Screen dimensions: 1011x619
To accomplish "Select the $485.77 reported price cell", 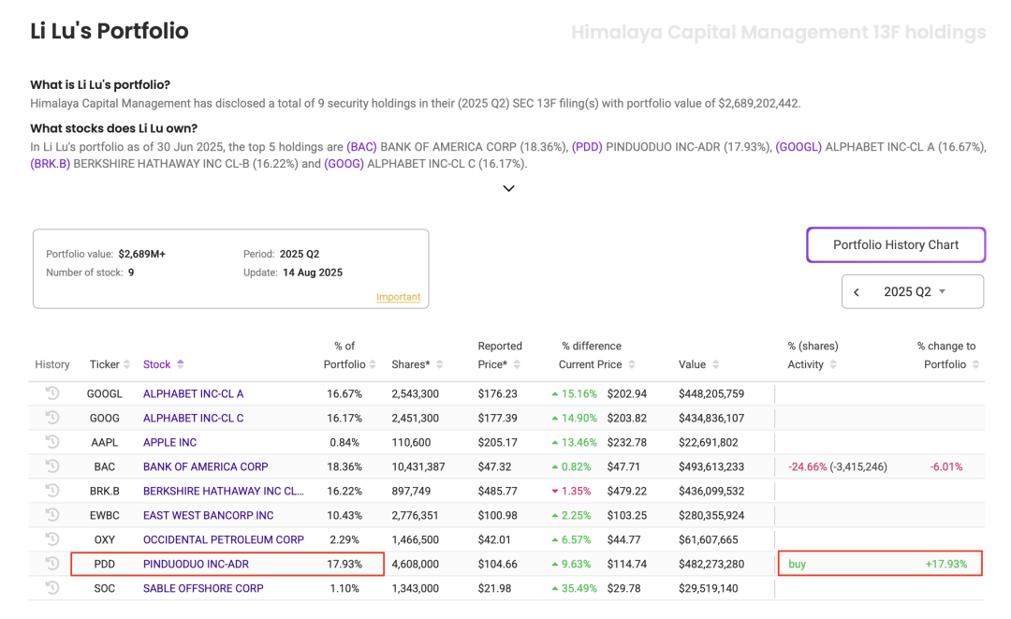I will (x=497, y=491).
